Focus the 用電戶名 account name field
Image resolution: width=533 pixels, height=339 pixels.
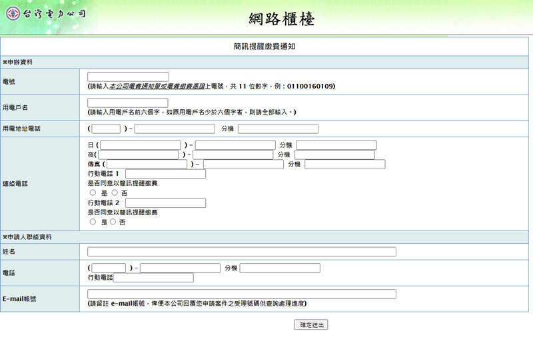[x=127, y=103]
